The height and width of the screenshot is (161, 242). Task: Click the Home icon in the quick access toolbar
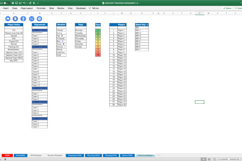(x=13, y=3)
